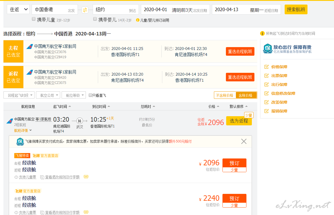Image resolution: width=334 pixels, height=215 pixels.
Task: Click the 少量 tag above 选为返程
Action: click(x=249, y=115)
